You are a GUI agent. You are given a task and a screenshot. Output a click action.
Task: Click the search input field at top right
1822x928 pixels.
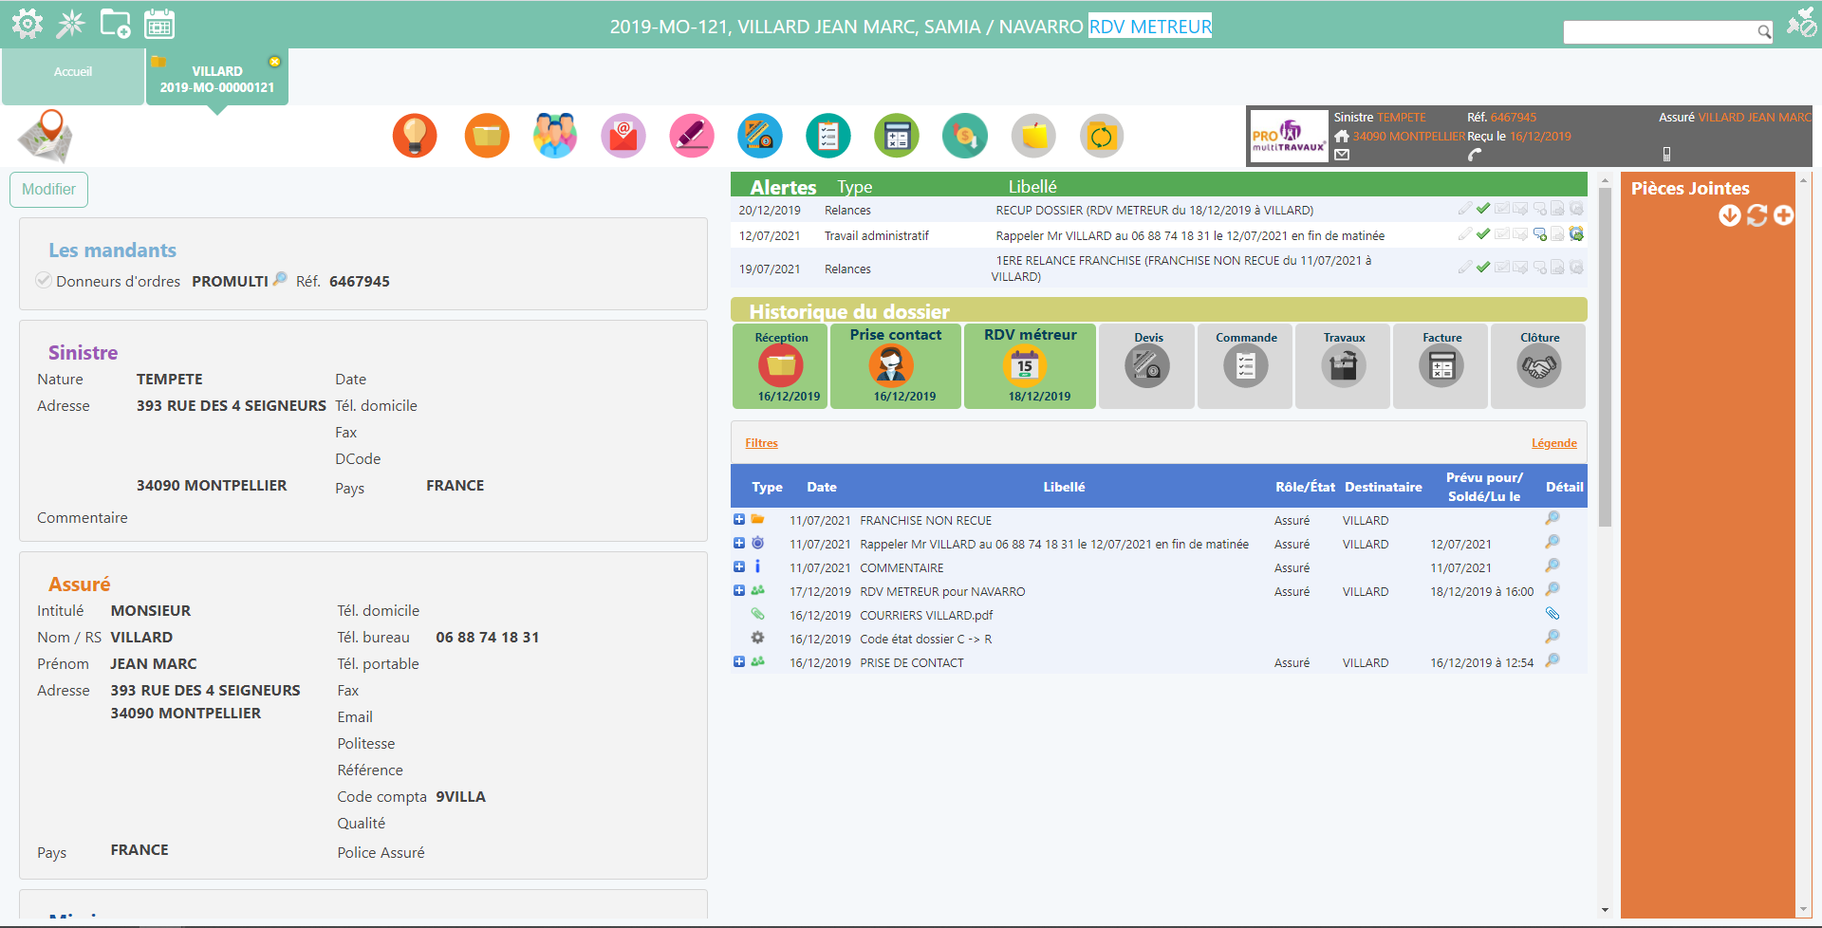1659,32
